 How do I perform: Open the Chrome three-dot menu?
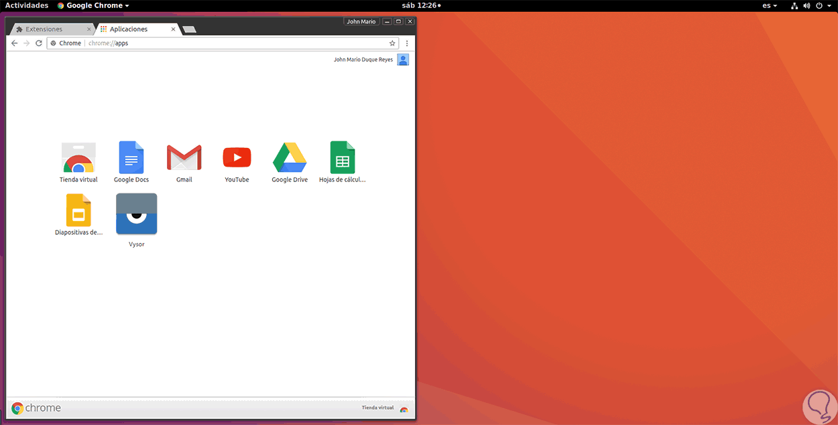[407, 43]
